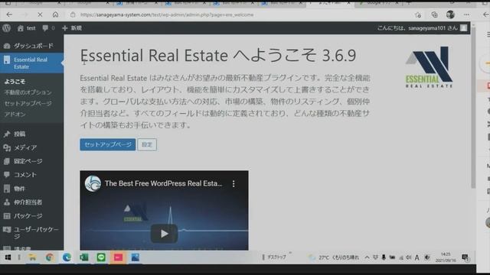Image resolution: width=490 pixels, height=275 pixels.
Task: Click the video channel avatar icon
Action: (93, 183)
